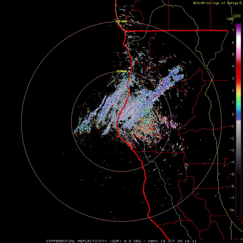The image size is (243, 243).
Task: Click the [dB] units label
Action: (230, 19)
